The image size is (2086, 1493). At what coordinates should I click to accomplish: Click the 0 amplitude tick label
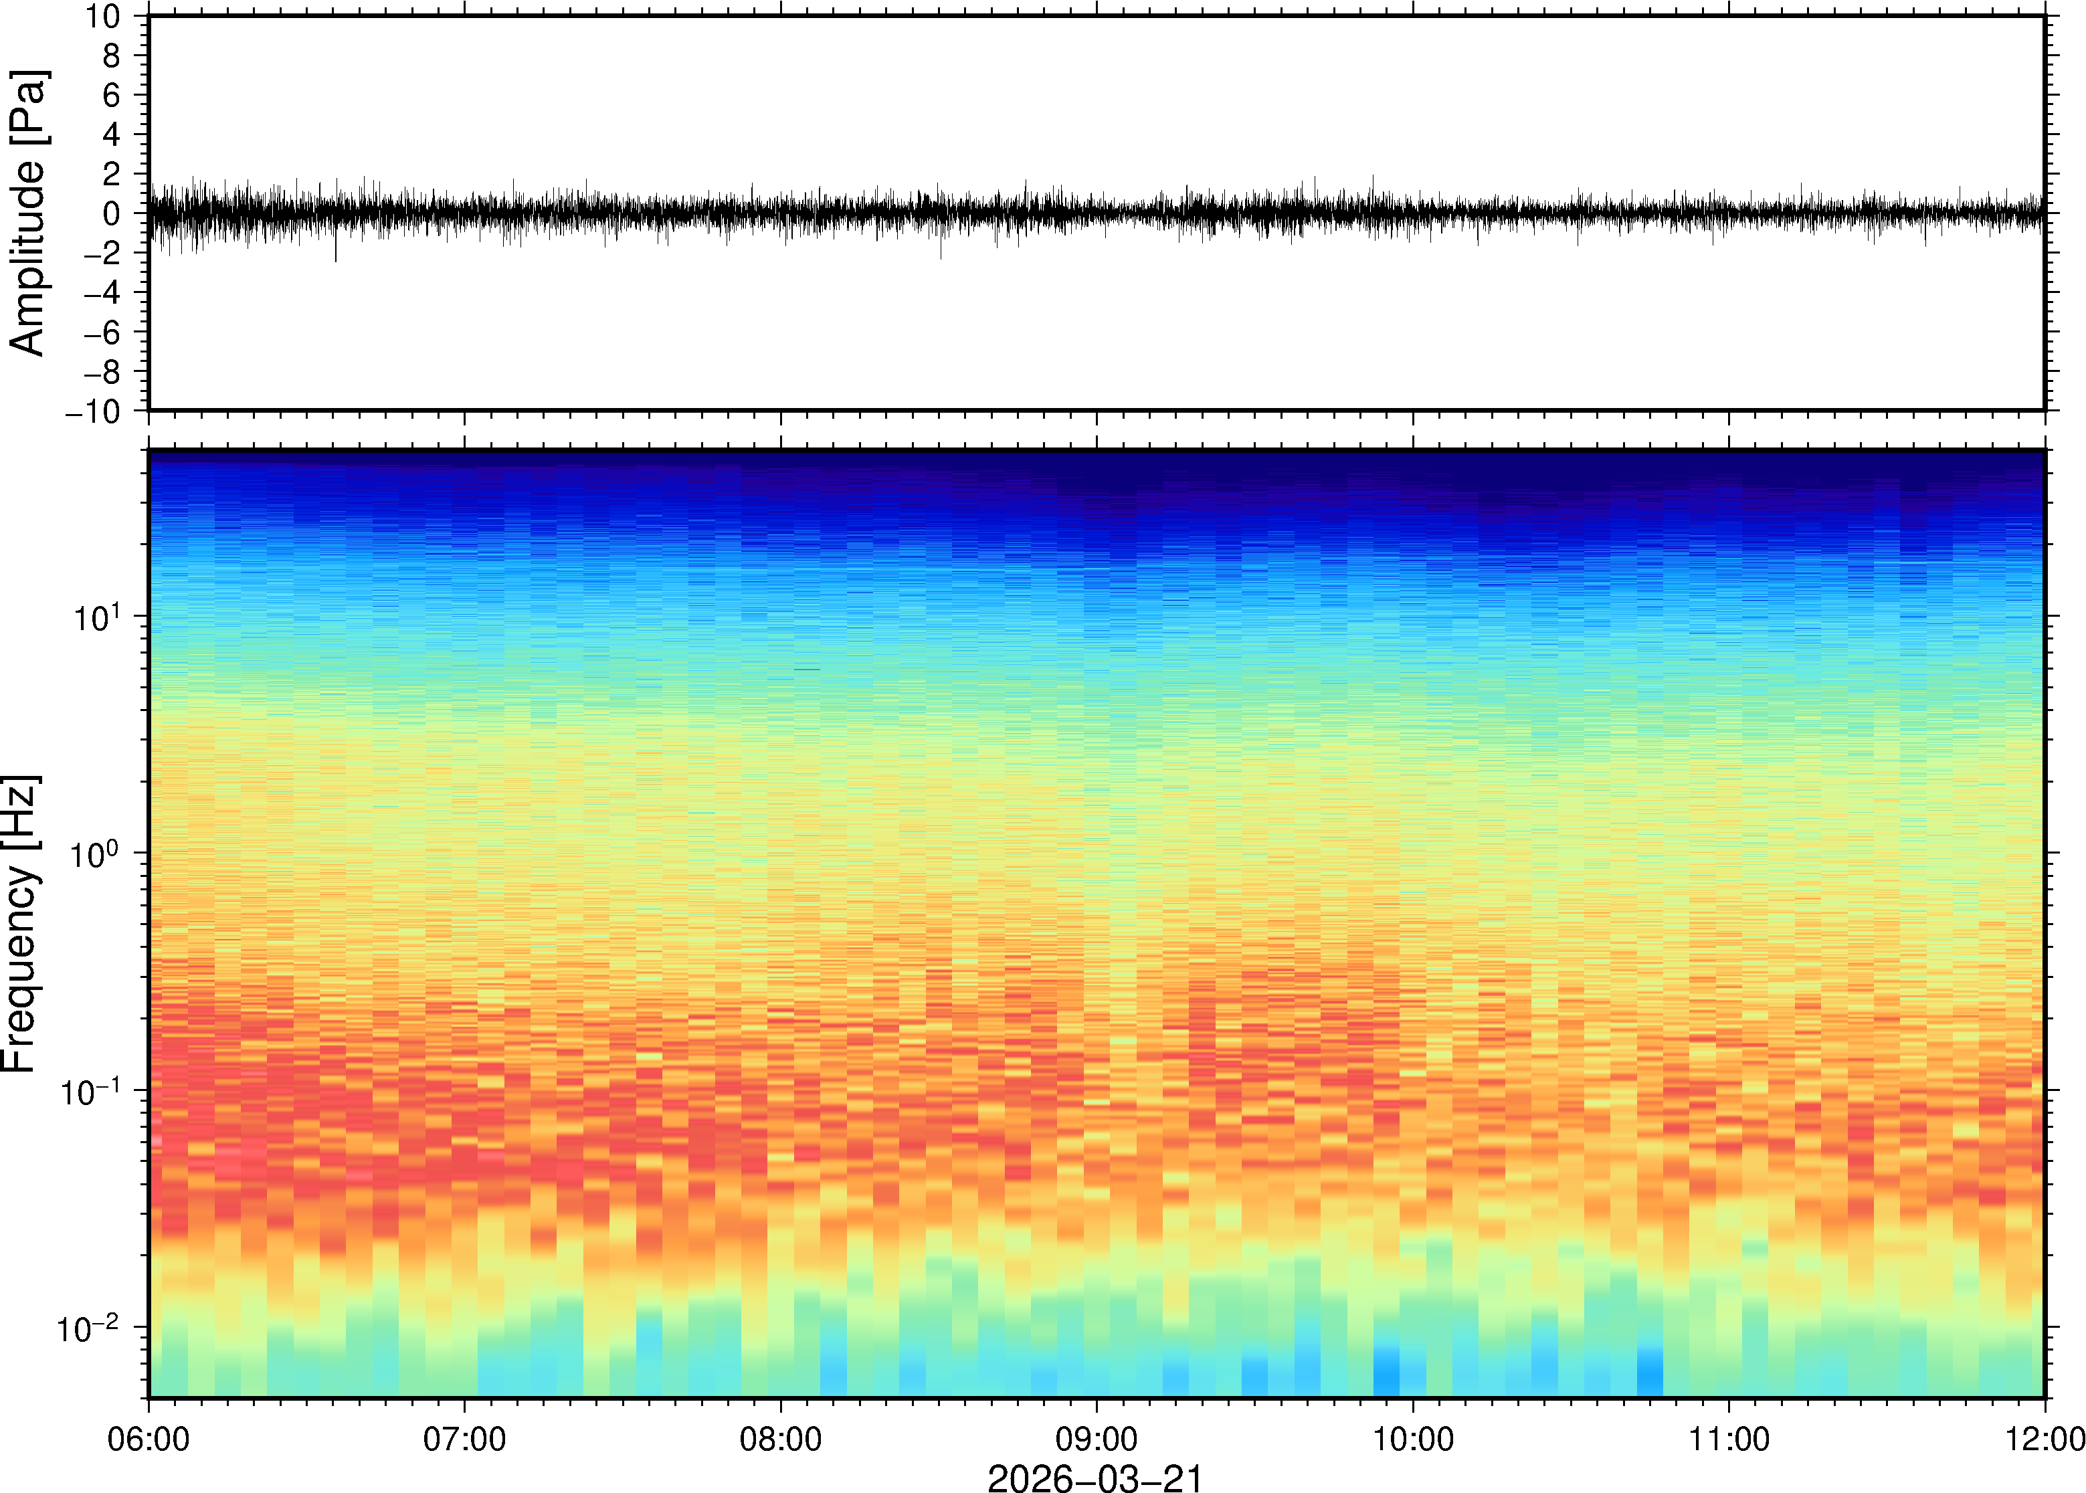111,214
